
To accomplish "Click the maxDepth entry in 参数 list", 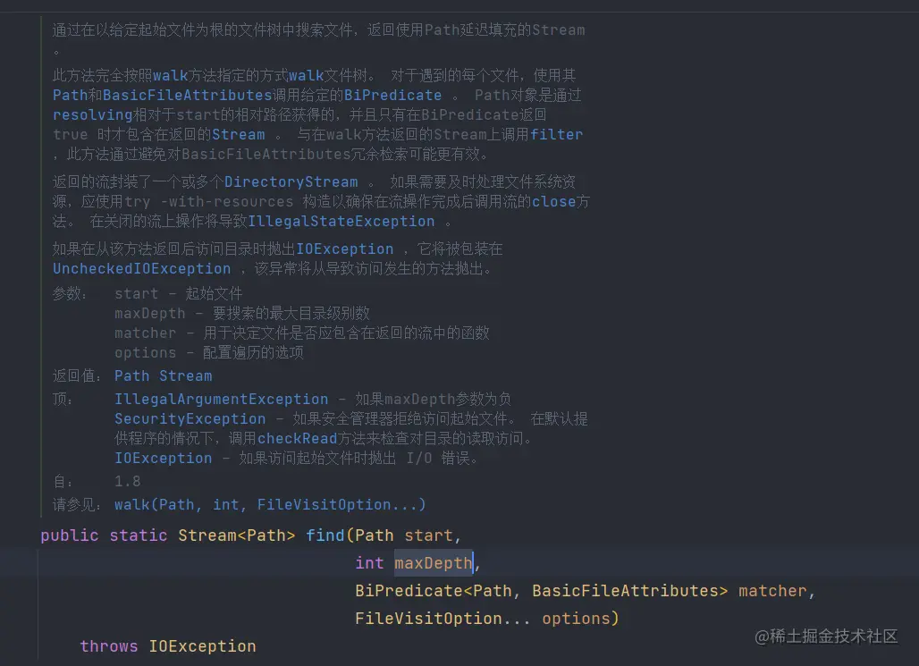I will [x=150, y=314].
